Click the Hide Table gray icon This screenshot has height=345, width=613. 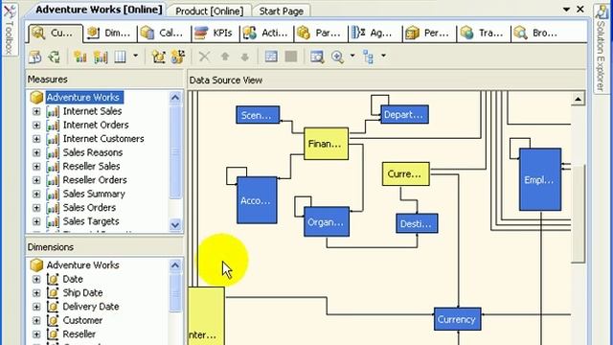[291, 57]
